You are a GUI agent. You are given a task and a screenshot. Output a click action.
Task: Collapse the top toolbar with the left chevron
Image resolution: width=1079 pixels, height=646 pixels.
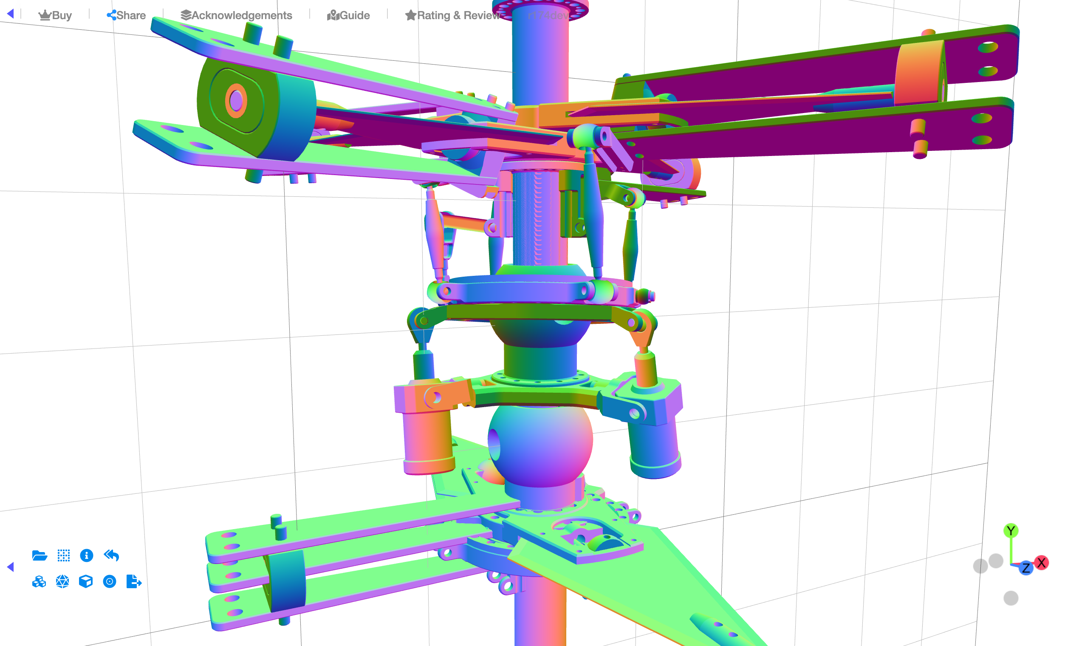tap(11, 14)
